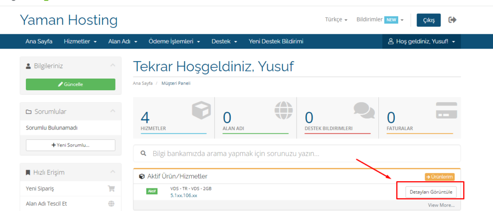493x211 pixels.
Task: Click the folder icon in Sorumlular header
Action: [28, 112]
